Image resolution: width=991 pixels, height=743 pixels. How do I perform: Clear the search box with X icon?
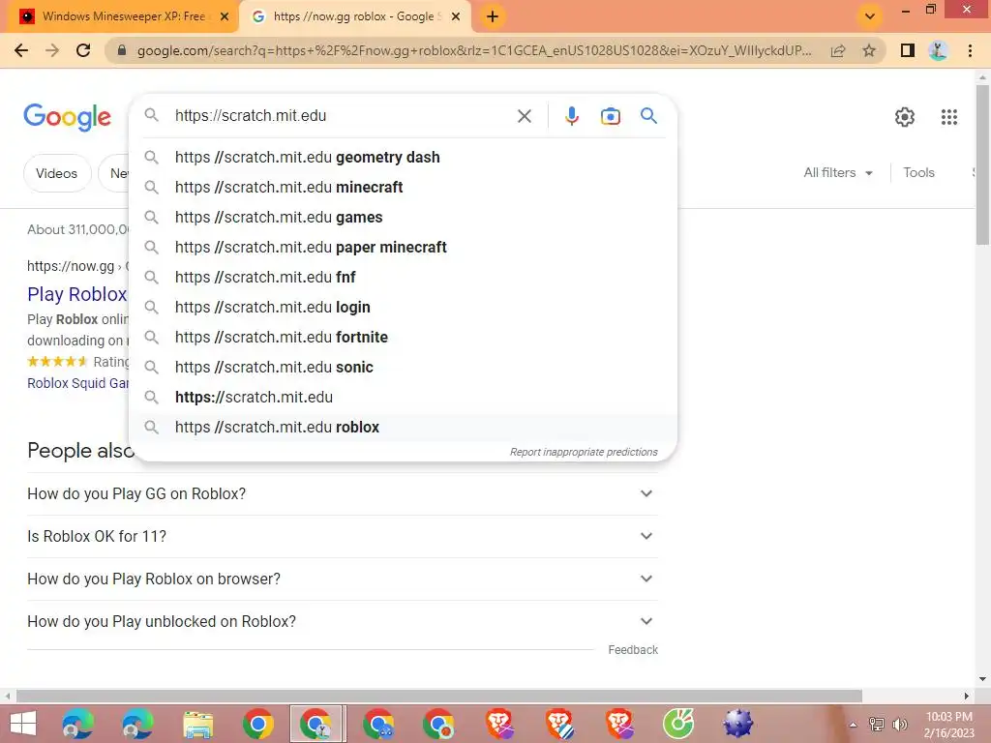524,116
